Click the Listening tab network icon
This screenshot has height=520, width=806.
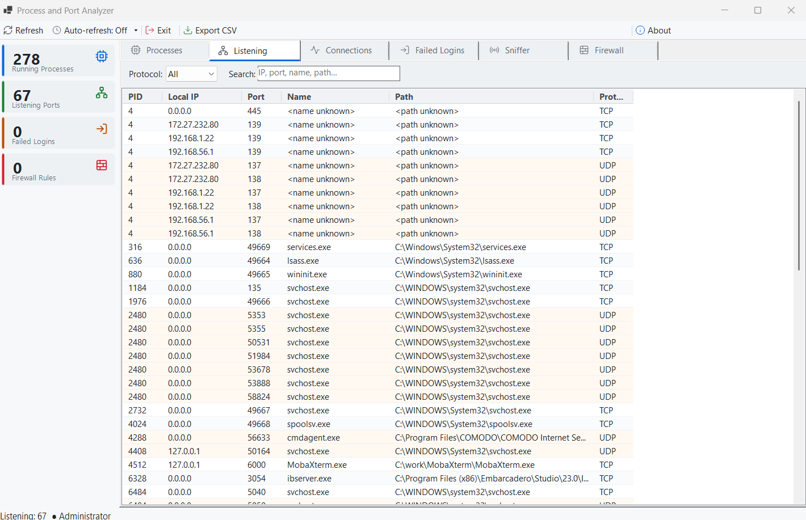click(223, 50)
